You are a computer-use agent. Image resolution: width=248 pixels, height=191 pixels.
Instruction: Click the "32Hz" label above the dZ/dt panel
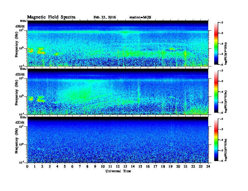tap(23, 117)
